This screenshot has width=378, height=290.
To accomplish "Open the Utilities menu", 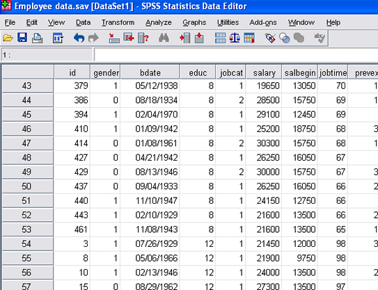I will pyautogui.click(x=228, y=22).
